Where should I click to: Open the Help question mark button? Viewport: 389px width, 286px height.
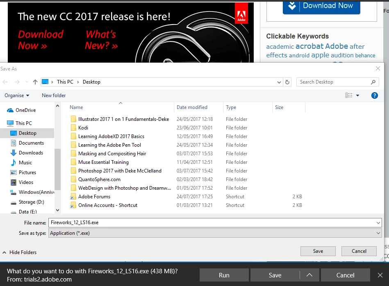374,95
